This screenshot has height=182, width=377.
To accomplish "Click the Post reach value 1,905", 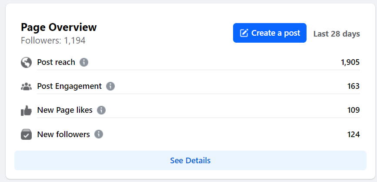I will [350, 62].
